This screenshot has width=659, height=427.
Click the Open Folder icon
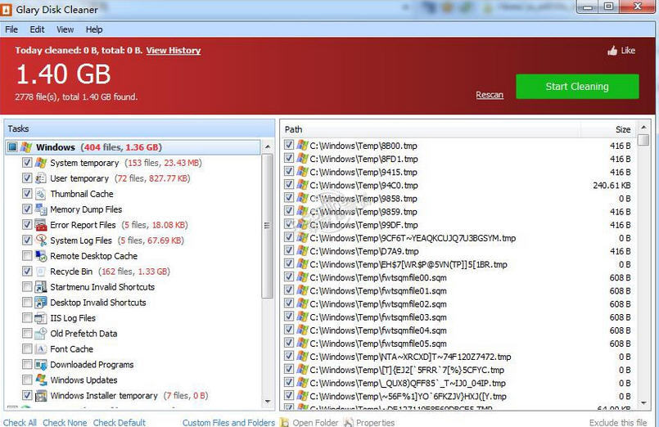(285, 422)
